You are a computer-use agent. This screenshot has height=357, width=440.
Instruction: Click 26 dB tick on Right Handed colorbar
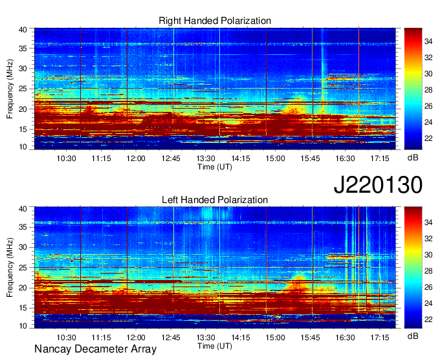(x=428, y=106)
